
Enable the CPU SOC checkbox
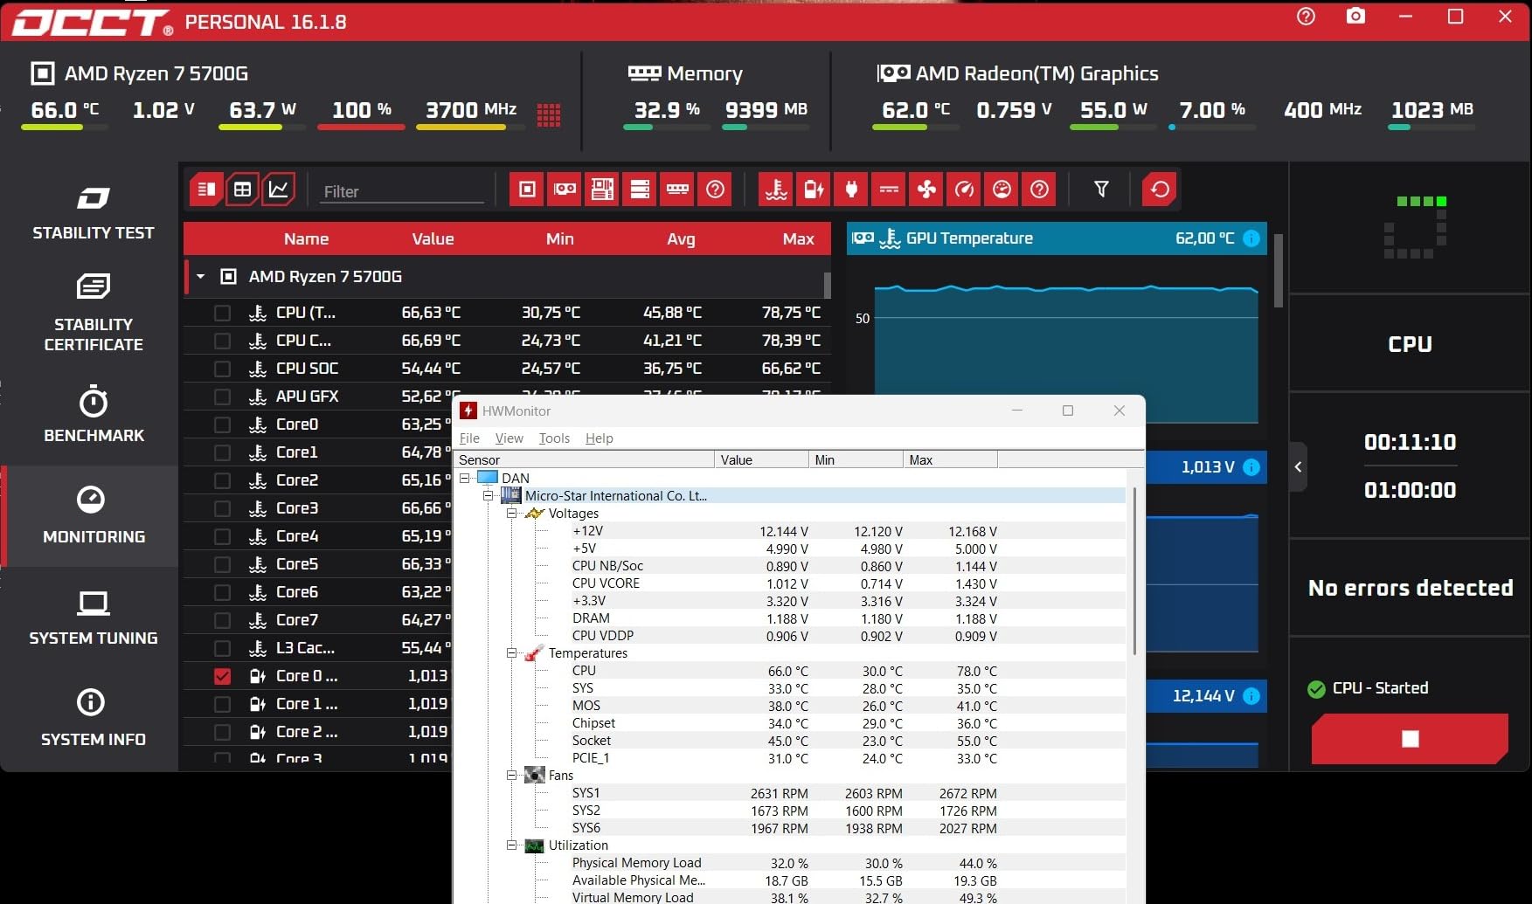(223, 369)
